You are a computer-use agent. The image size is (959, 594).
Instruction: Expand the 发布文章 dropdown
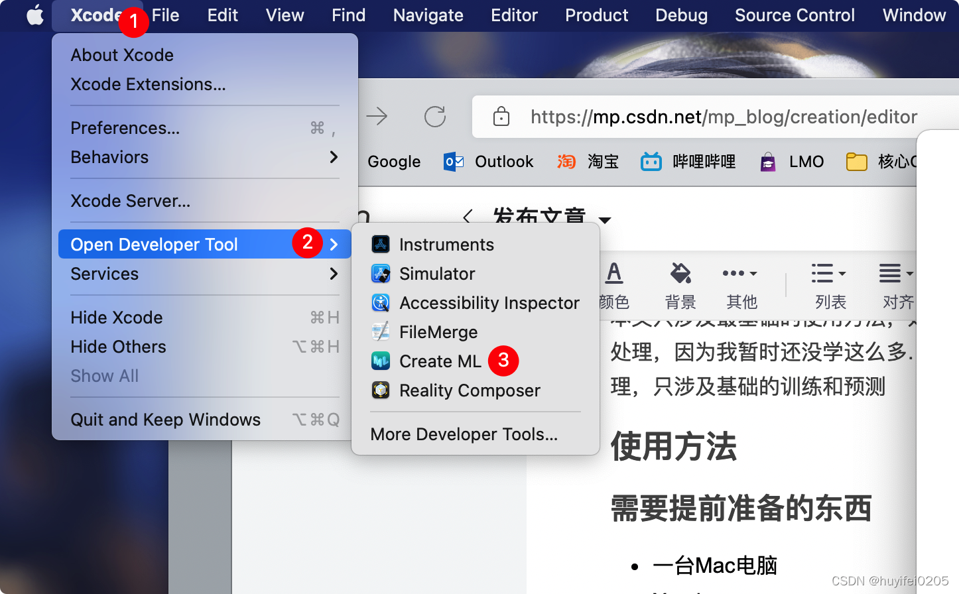tap(604, 219)
